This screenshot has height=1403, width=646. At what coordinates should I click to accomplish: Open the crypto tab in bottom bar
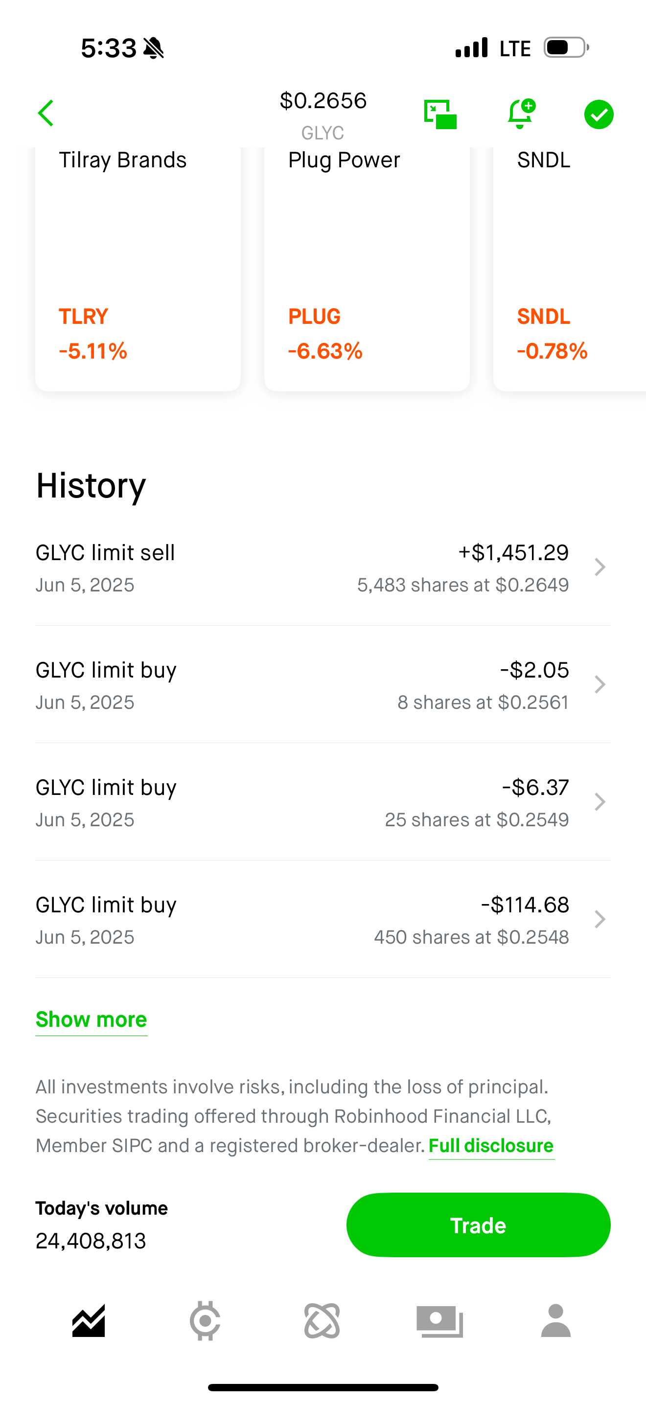tap(205, 1321)
